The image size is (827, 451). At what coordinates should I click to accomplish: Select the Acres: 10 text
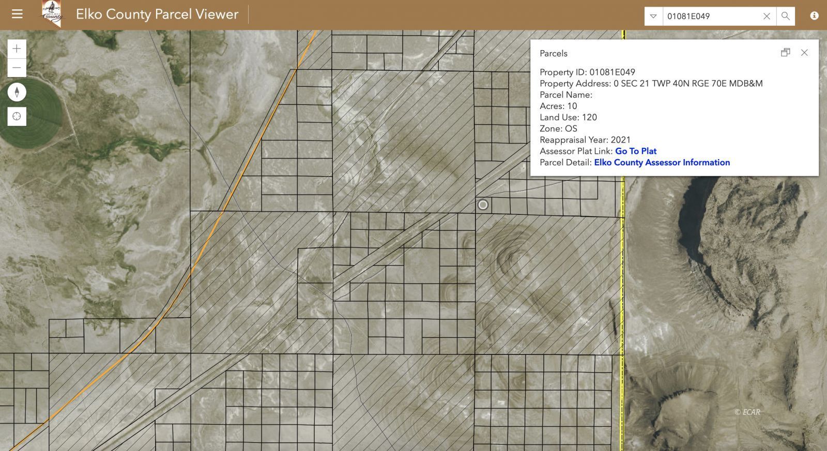click(x=558, y=106)
